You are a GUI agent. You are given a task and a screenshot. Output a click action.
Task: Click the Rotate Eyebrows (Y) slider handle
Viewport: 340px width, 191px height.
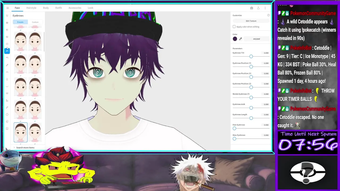(251, 97)
